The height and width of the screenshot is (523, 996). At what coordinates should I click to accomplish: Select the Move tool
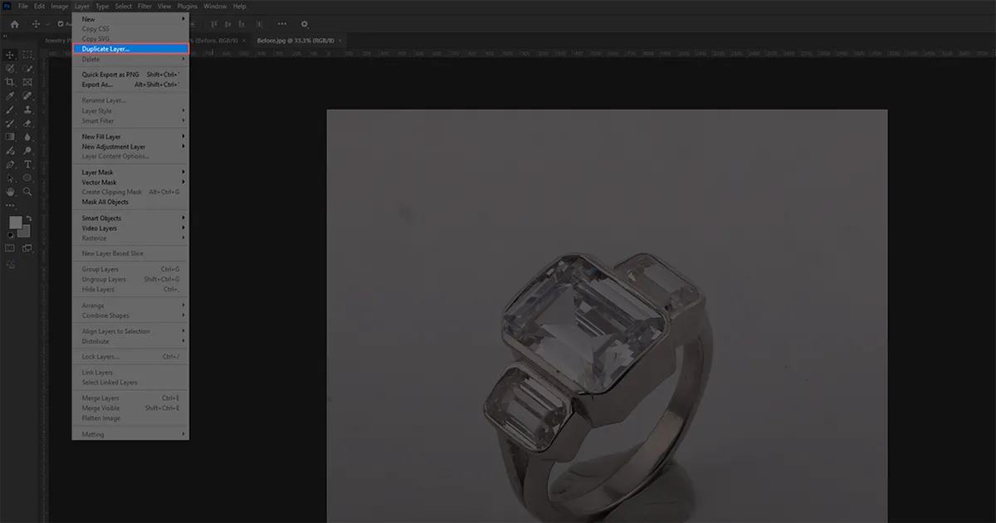click(10, 56)
